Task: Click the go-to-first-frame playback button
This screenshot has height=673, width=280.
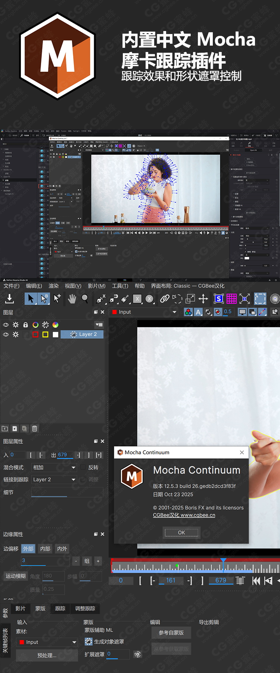Action: click(x=256, y=580)
